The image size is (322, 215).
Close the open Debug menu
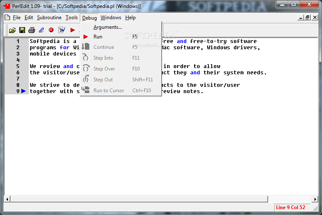89,18
